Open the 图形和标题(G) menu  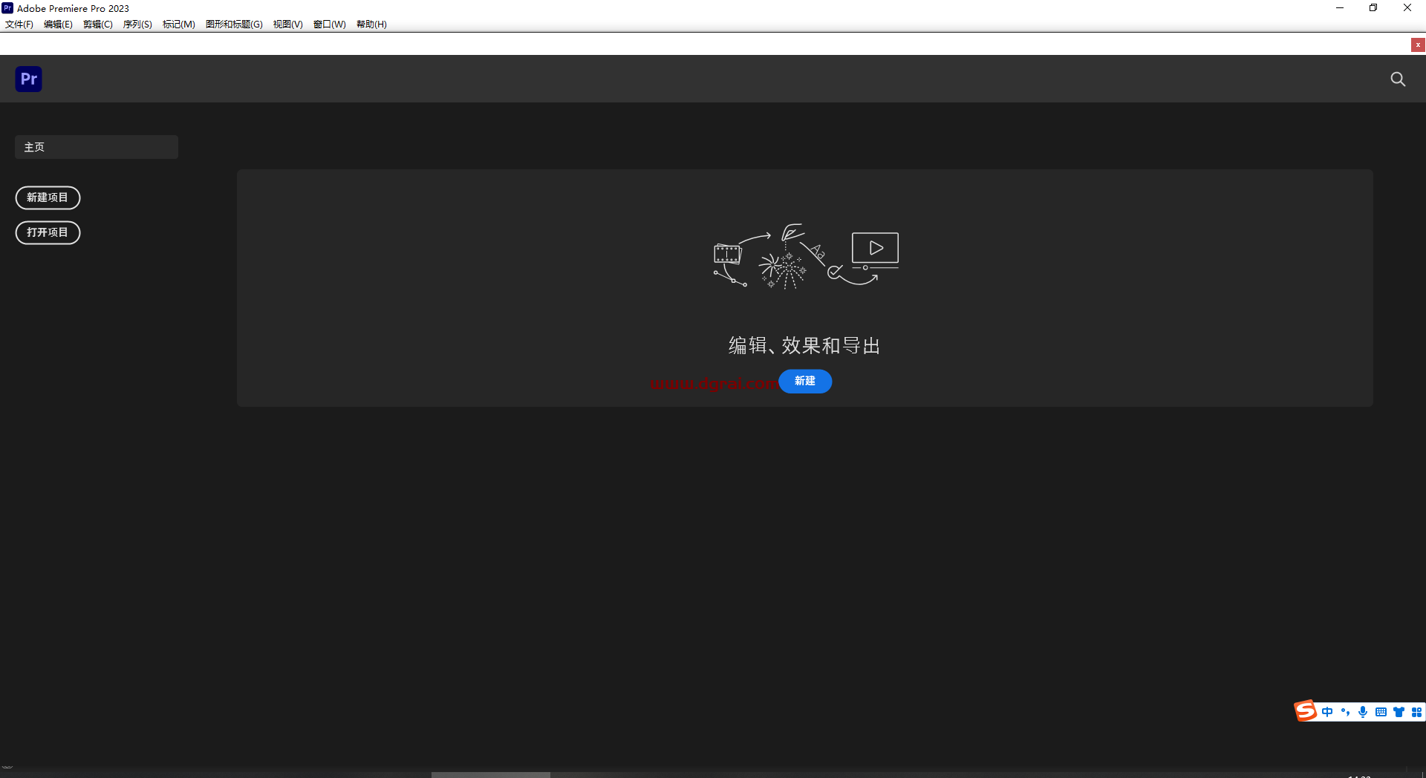234,24
